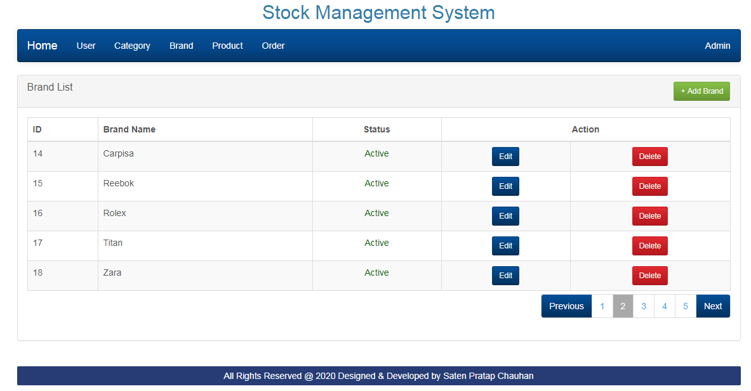This screenshot has width=751, height=391.
Task: Edit the Titan brand
Action: pyautogui.click(x=505, y=246)
